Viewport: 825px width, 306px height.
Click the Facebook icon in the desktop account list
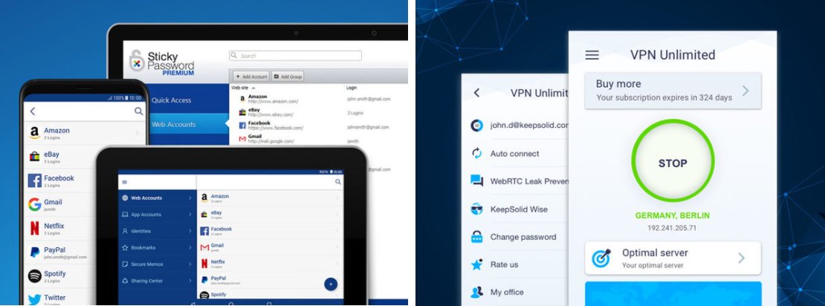[242, 125]
